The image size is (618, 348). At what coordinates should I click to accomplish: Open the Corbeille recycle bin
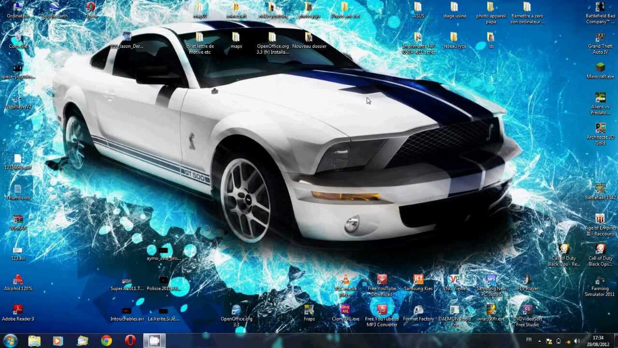18,41
